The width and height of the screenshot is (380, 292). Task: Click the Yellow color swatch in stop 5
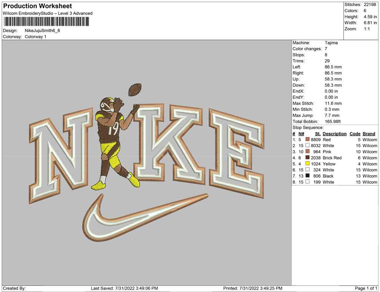point(307,164)
